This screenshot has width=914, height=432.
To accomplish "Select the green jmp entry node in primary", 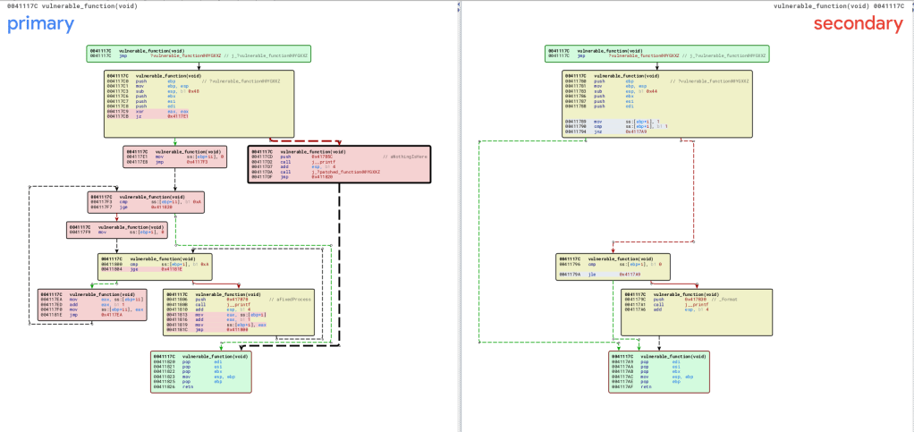I will pyautogui.click(x=199, y=55).
